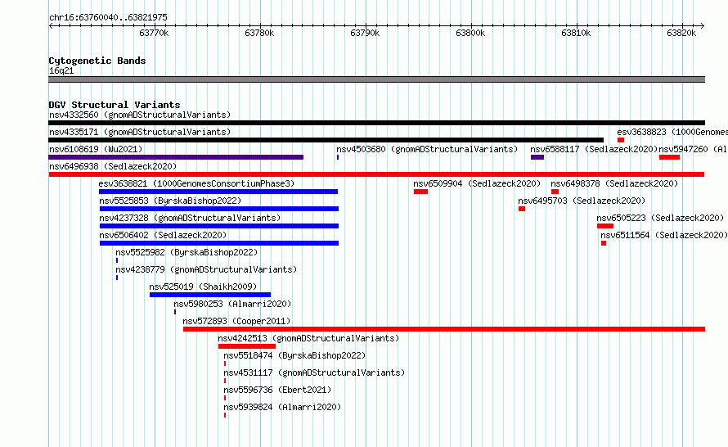Click the 16q21 cytogenetic band bar

coord(376,79)
